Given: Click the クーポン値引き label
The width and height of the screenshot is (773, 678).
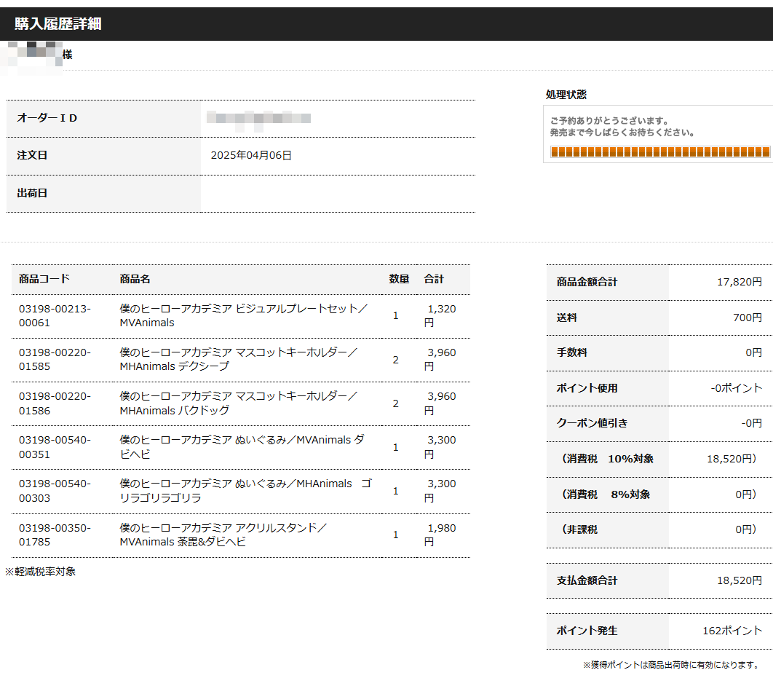Looking at the screenshot, I should pyautogui.click(x=592, y=423).
